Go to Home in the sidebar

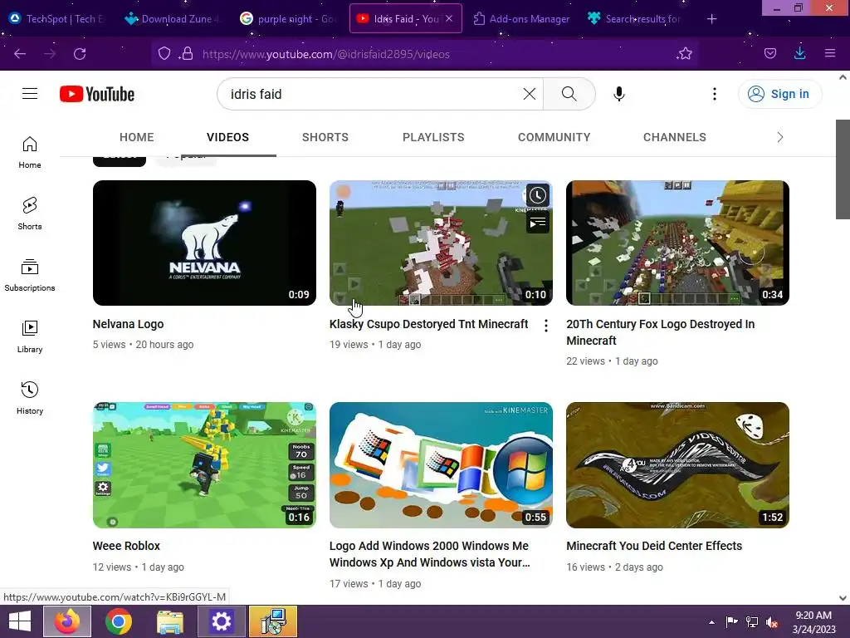[30, 153]
